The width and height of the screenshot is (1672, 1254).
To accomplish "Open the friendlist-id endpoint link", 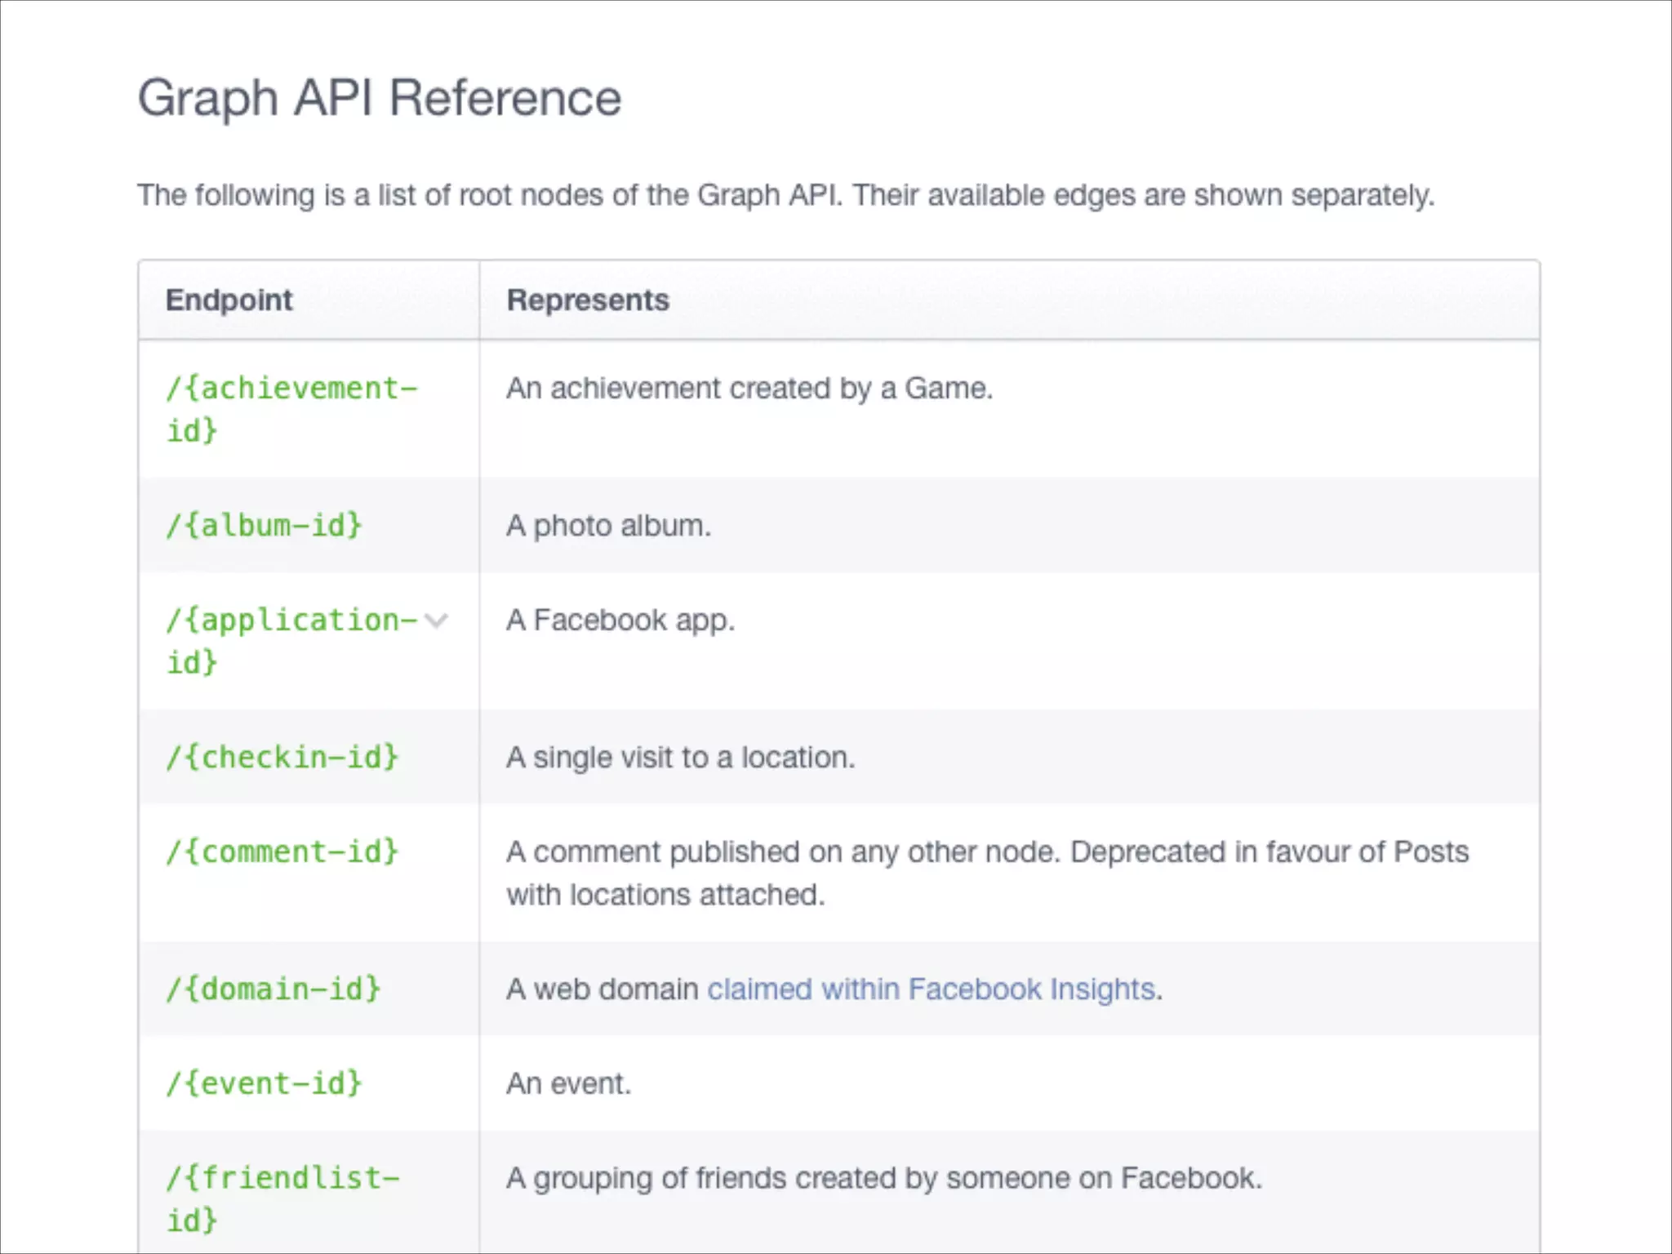I will click(x=282, y=1180).
